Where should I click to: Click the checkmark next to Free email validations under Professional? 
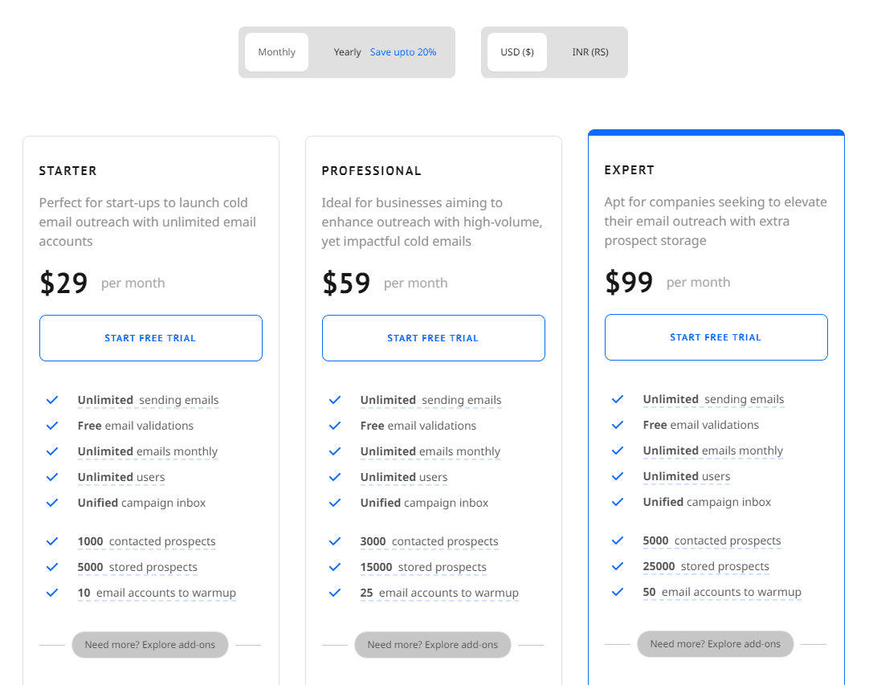click(334, 425)
